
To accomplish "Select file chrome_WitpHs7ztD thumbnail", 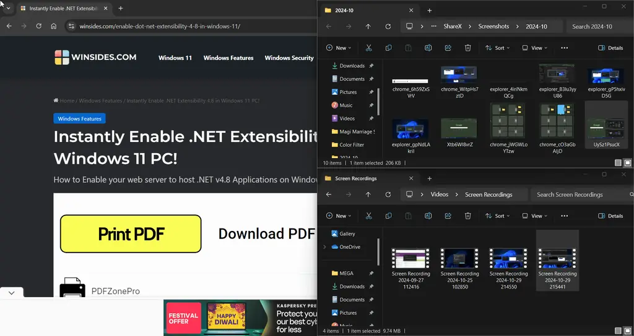I will click(x=459, y=82).
